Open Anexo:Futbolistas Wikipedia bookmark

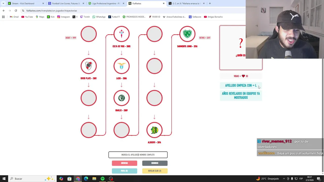click(174, 17)
